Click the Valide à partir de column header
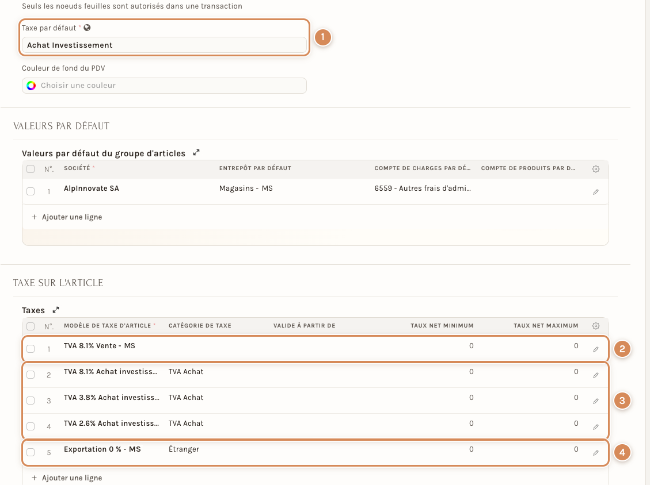This screenshot has height=485, width=650. [304, 326]
